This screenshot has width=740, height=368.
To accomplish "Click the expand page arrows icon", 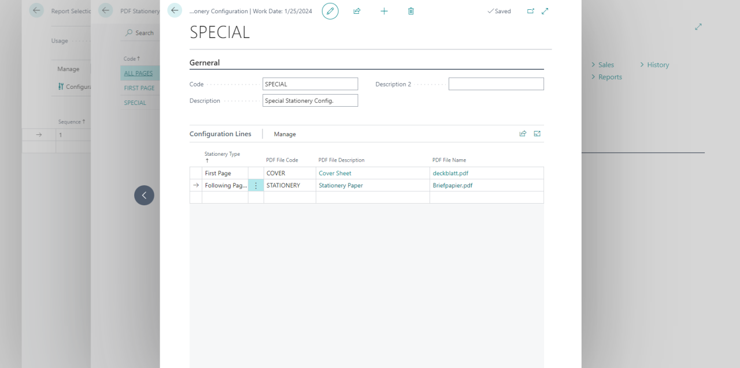I will (x=545, y=11).
